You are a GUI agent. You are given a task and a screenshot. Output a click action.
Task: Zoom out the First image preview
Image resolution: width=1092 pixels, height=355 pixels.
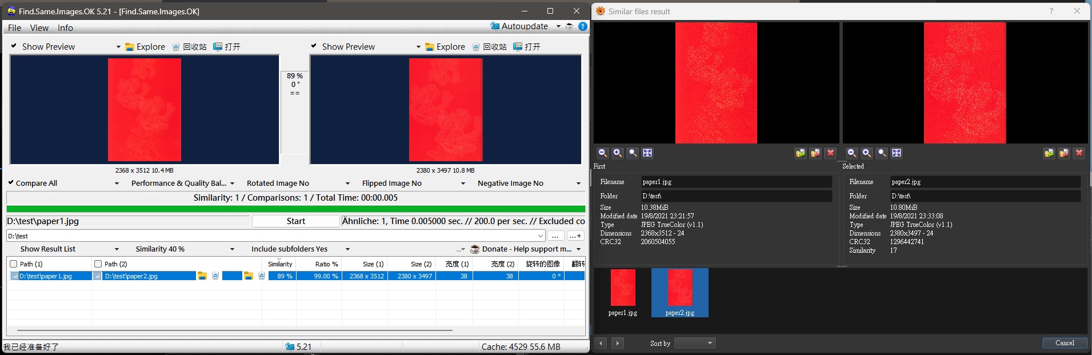(x=602, y=153)
